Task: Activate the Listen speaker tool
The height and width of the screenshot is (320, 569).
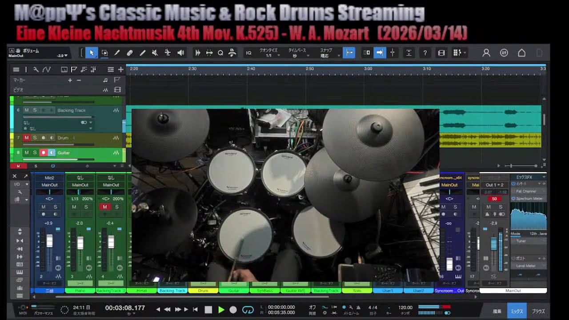Action: (180, 53)
